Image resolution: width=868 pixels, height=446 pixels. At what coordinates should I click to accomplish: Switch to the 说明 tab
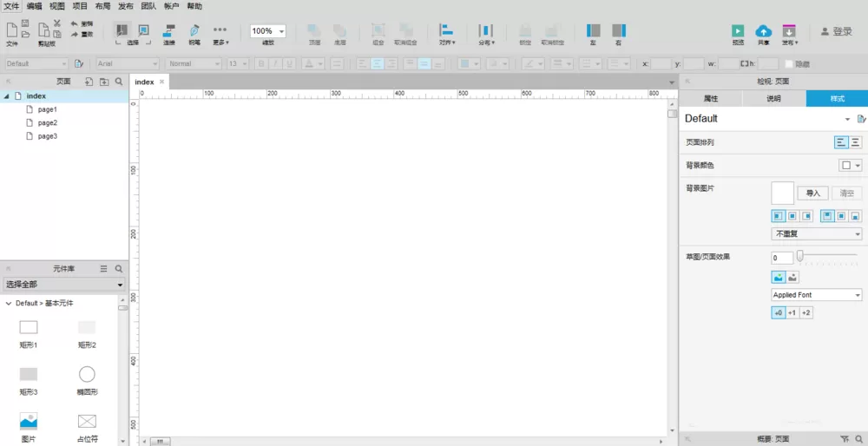[x=774, y=99]
